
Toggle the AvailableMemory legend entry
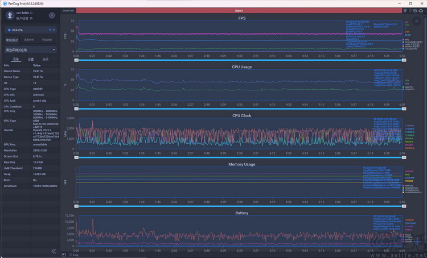pos(412,192)
